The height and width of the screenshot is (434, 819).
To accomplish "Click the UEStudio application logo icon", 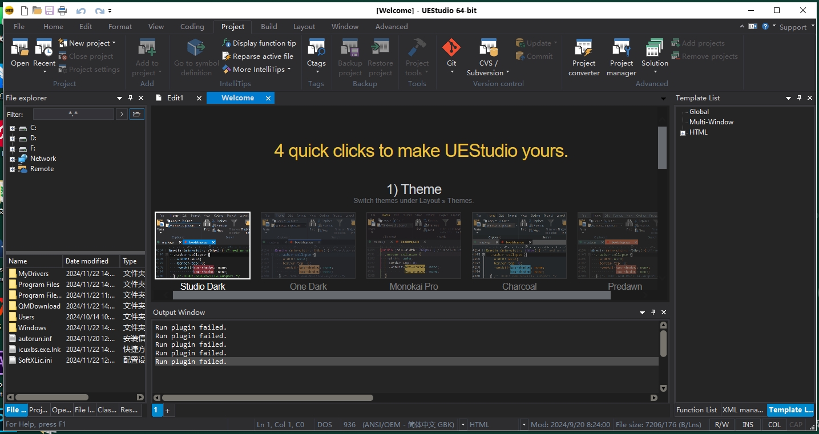I will (x=9, y=10).
